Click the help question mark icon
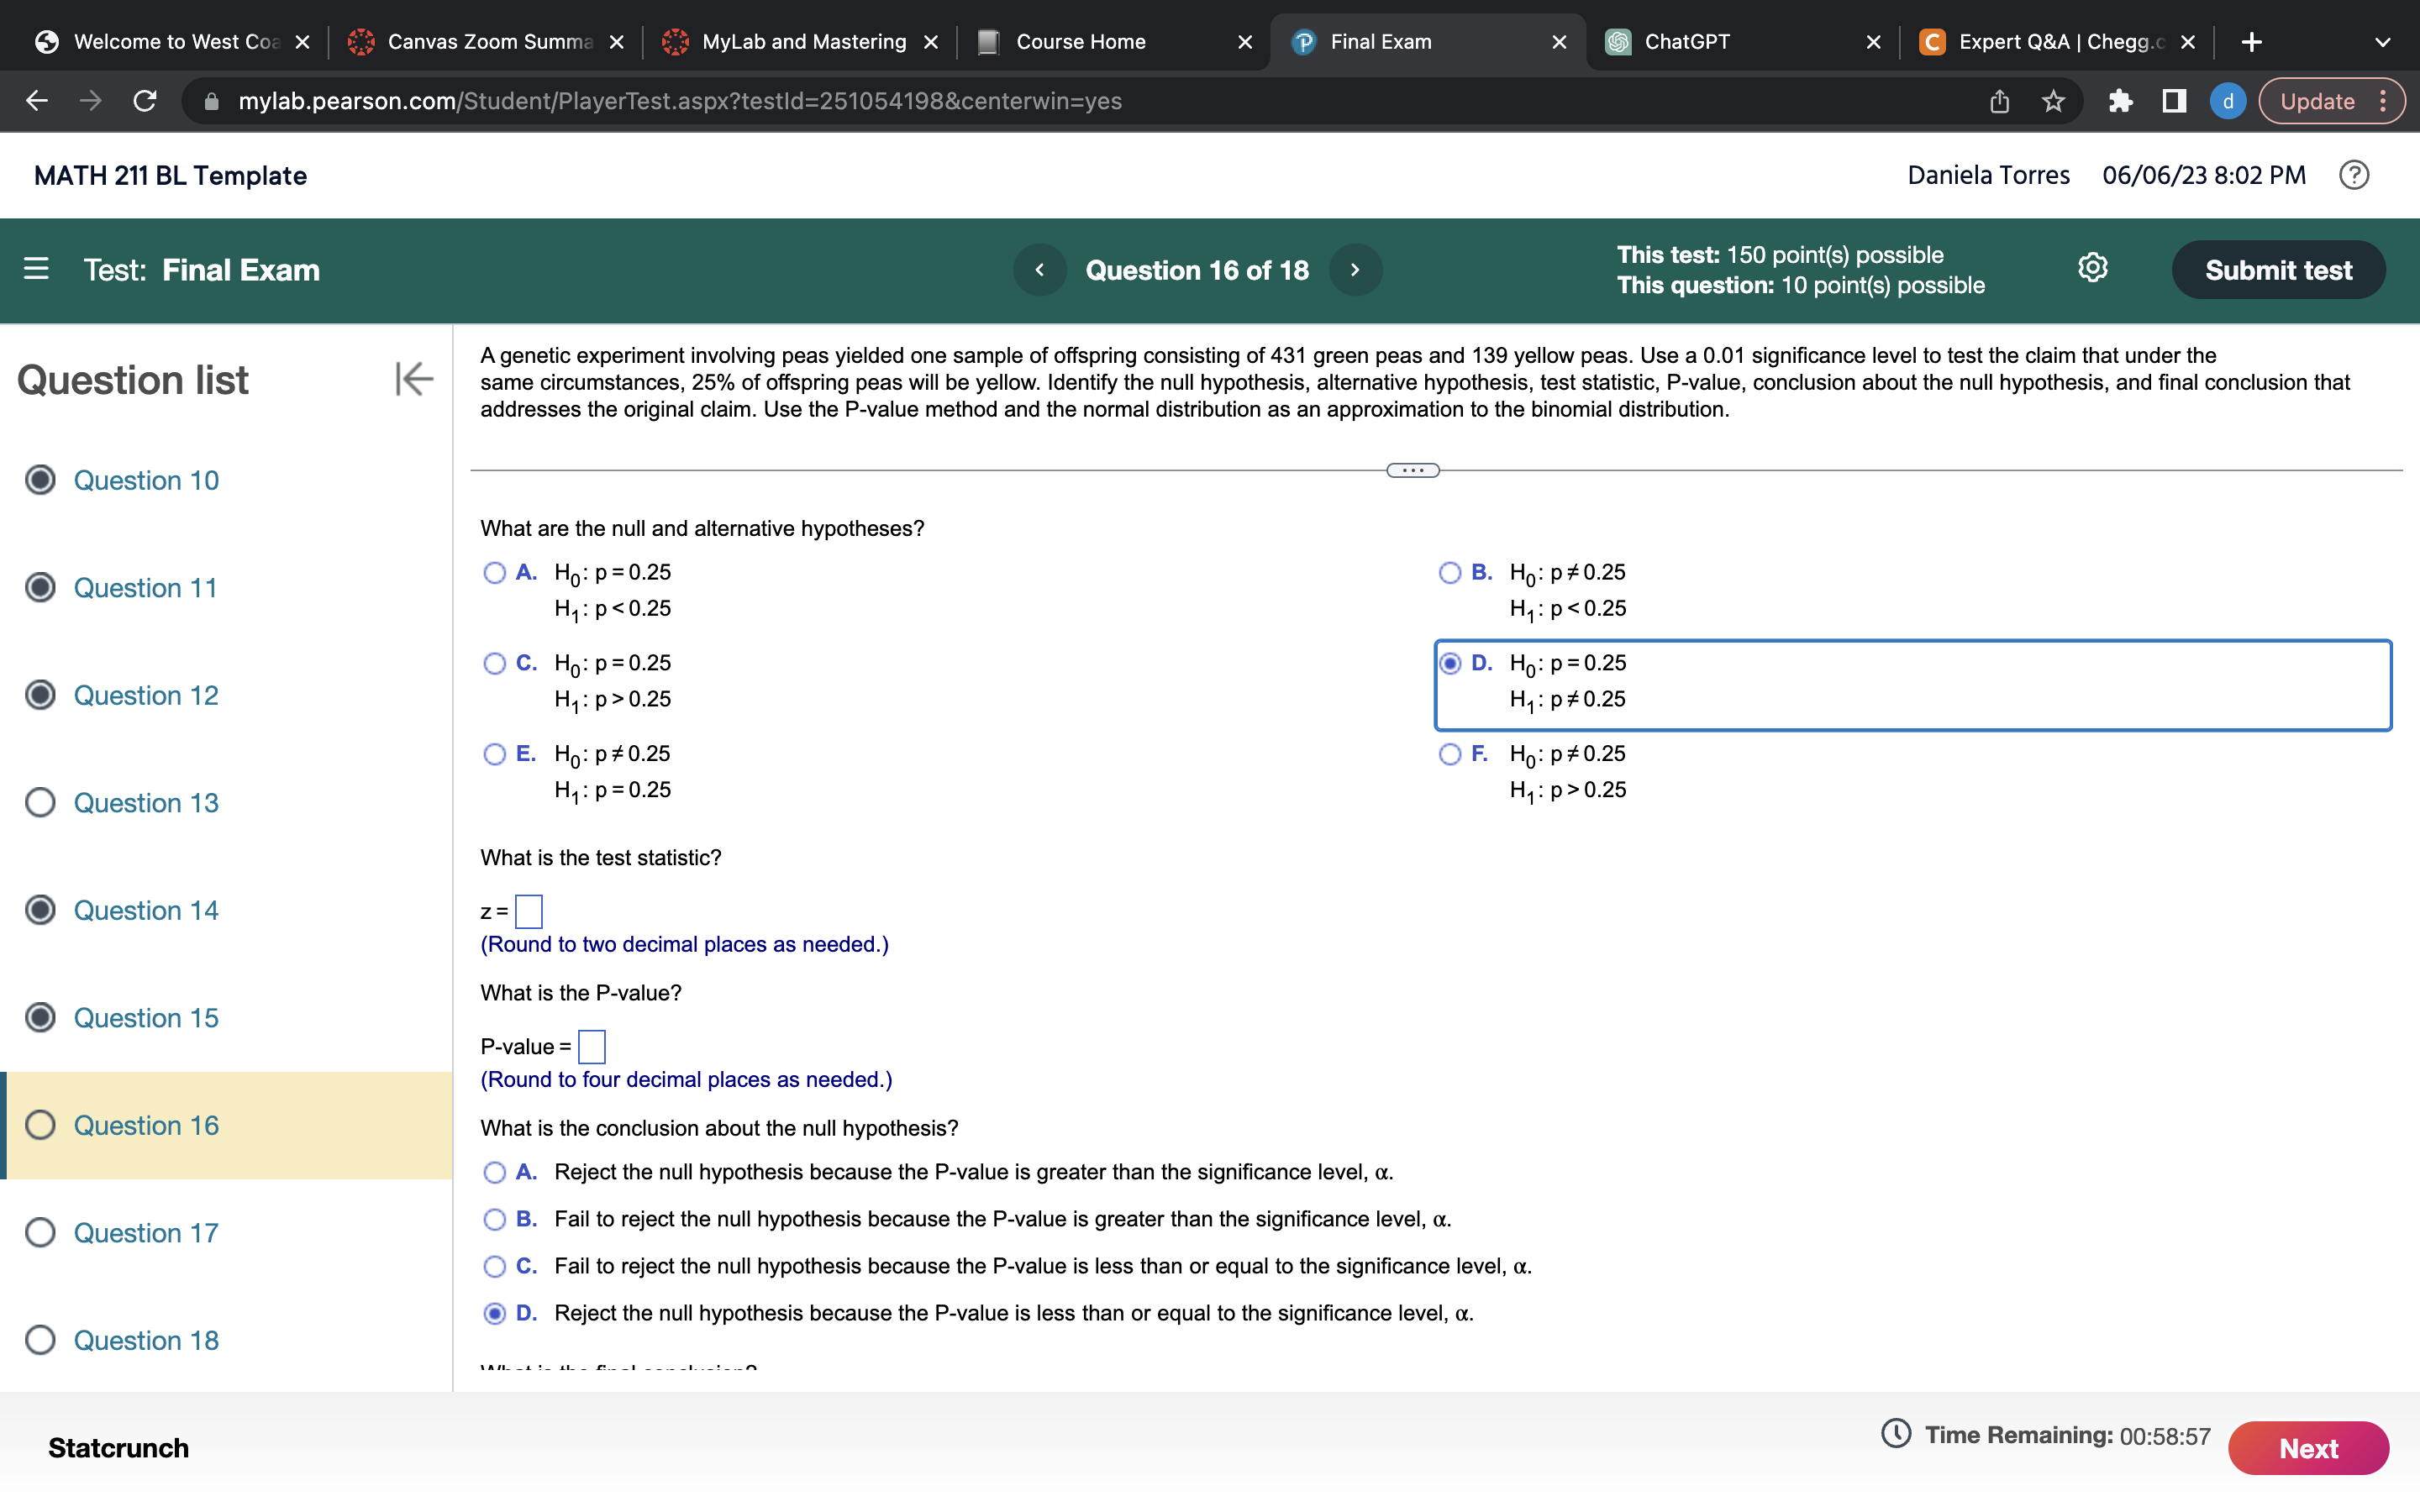The image size is (2420, 1512). click(2355, 175)
